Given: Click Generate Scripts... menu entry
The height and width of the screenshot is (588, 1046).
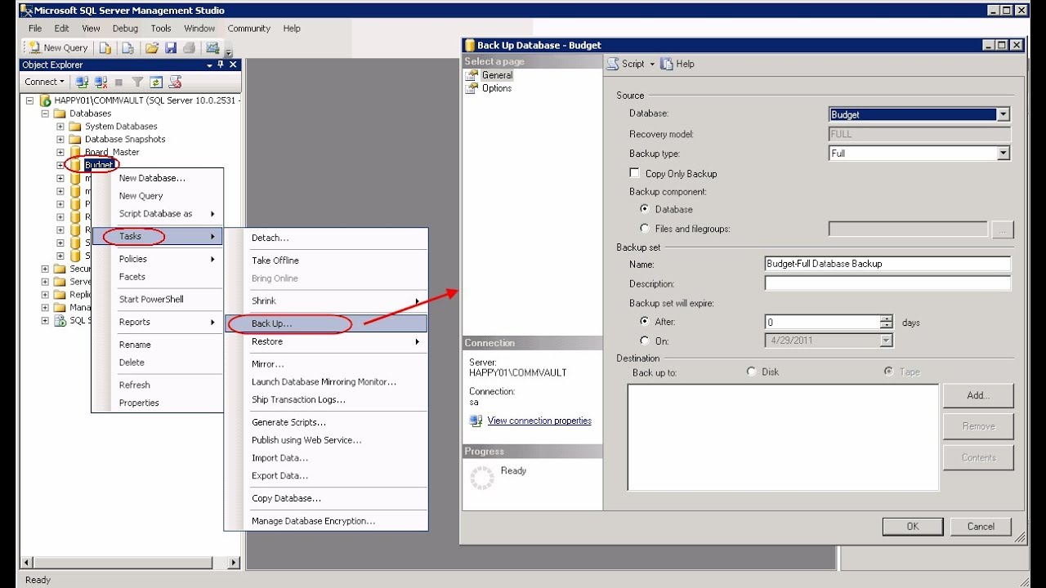Looking at the screenshot, I should (x=325, y=422).
